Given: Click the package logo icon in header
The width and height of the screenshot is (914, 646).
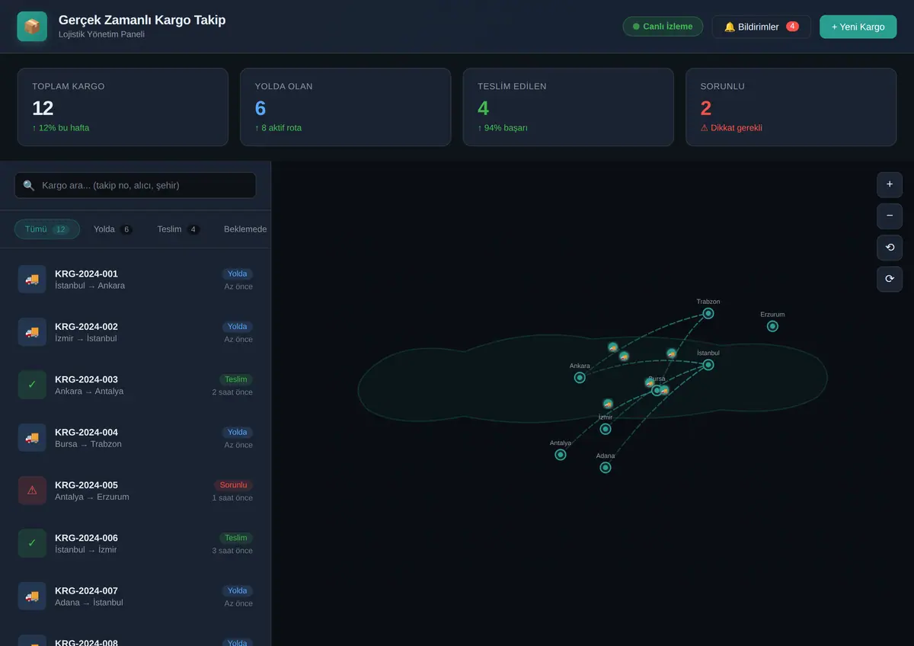Looking at the screenshot, I should [x=32, y=27].
